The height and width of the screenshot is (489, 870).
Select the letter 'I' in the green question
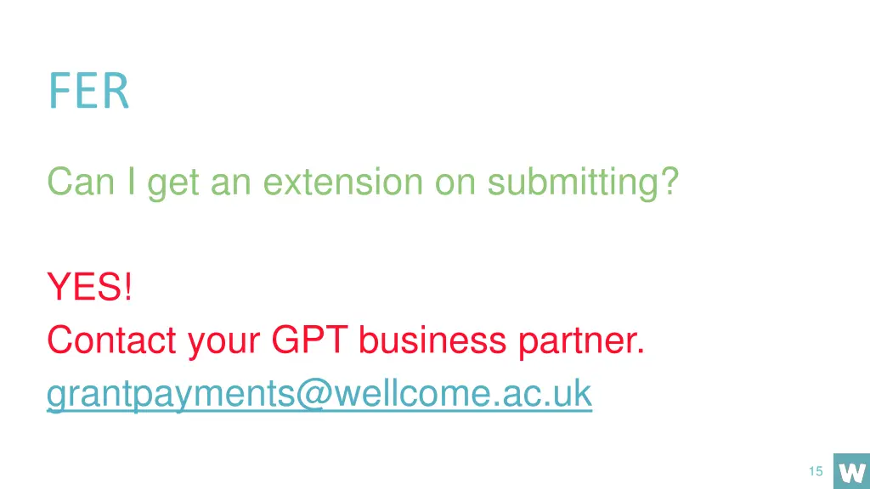[132, 182]
